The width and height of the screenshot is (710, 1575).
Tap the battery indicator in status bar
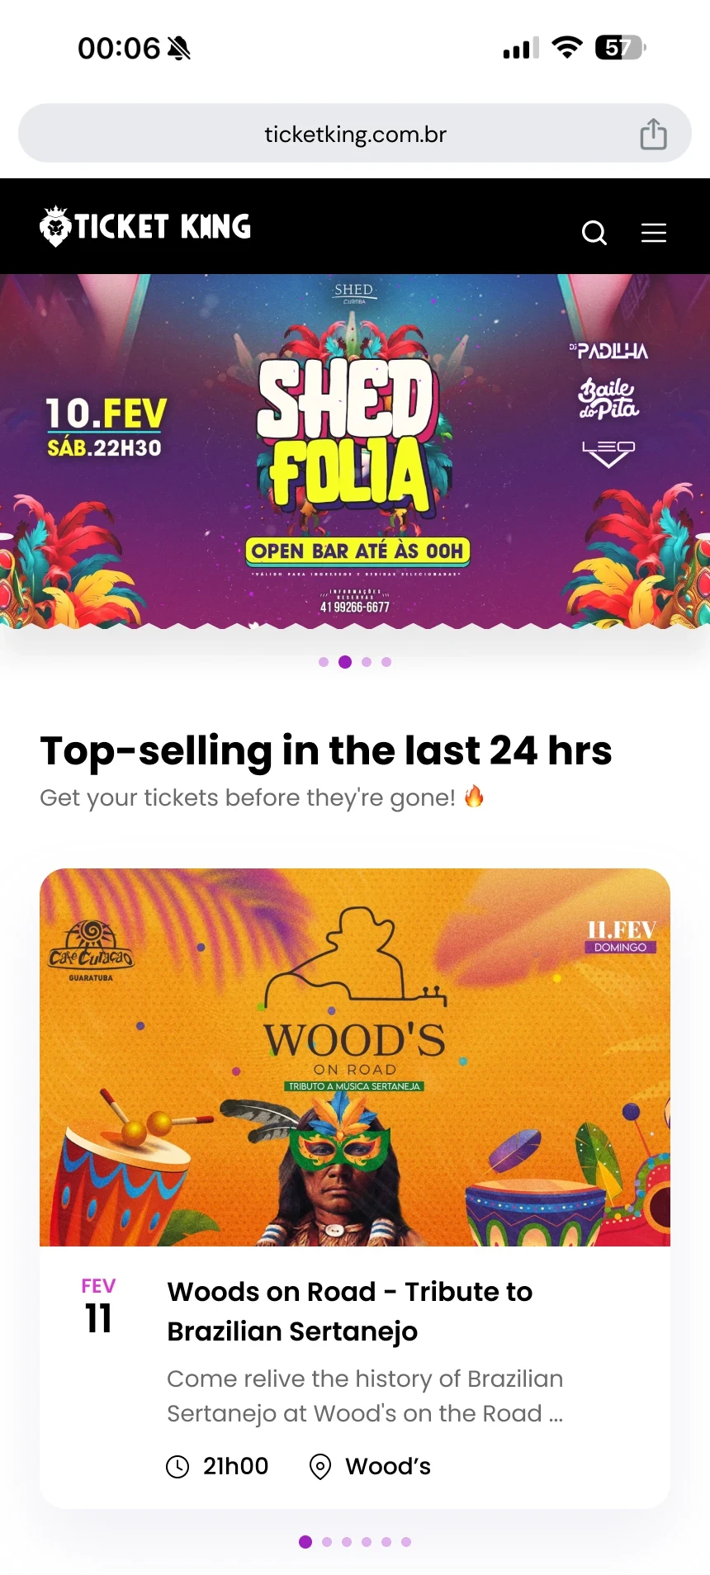pyautogui.click(x=620, y=48)
